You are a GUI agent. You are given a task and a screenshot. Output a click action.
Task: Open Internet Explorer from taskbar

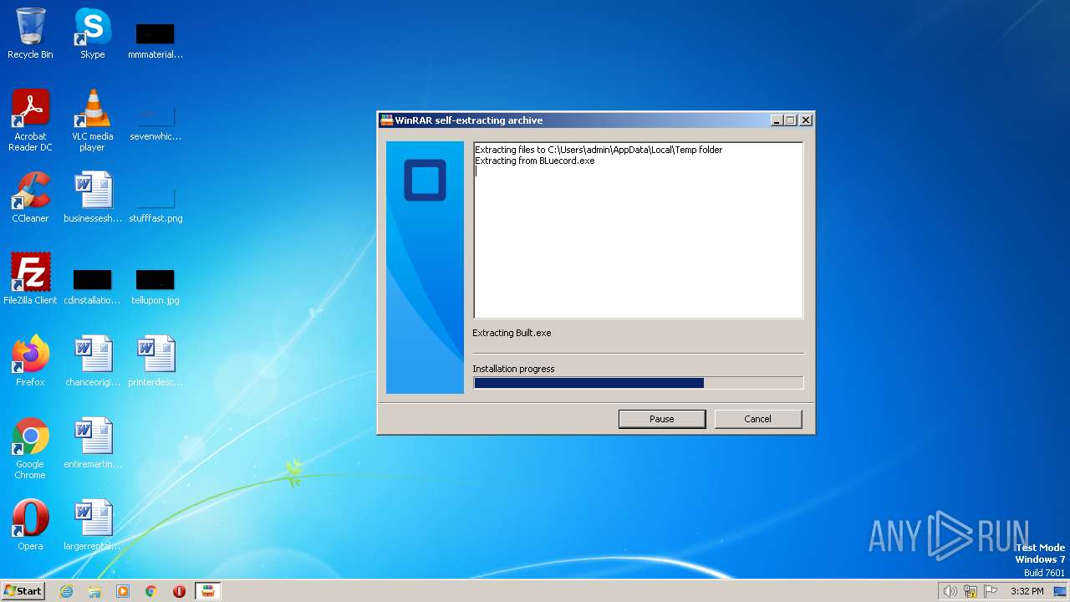tap(66, 591)
